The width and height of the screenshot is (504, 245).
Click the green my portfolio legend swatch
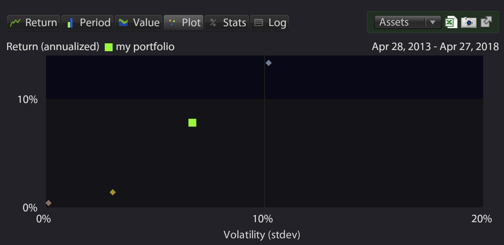[109, 47]
